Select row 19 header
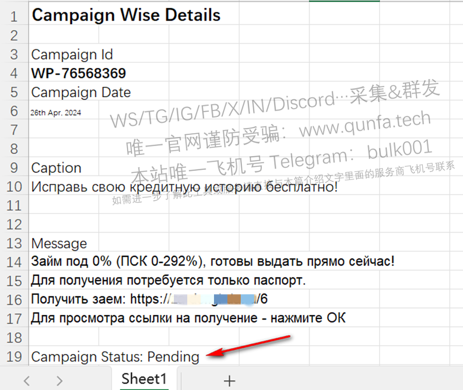 point(14,357)
